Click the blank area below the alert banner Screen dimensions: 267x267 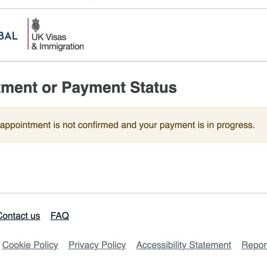(x=133, y=167)
